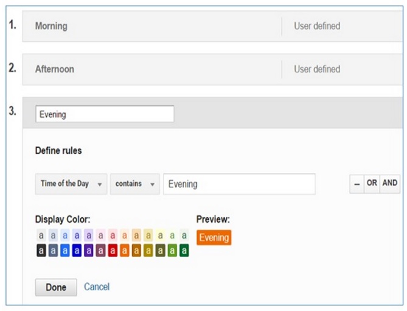Open the Time of the Day dropdown
The height and width of the screenshot is (311, 407).
pyautogui.click(x=71, y=184)
